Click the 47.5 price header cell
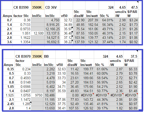Screen dimensions: 147x116 point(133,5)
